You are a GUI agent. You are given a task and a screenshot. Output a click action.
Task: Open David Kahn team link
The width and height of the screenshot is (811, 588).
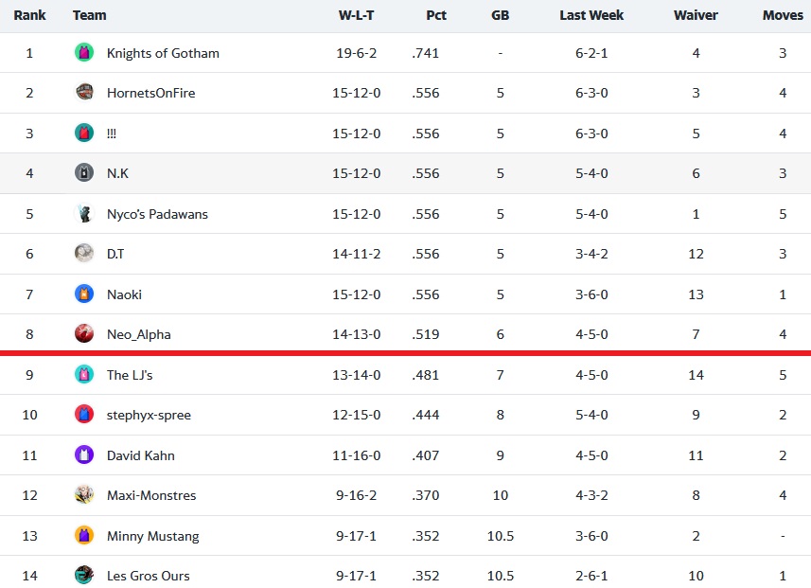[x=141, y=455]
